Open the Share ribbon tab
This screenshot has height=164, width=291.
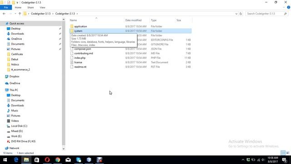click(x=30, y=7)
